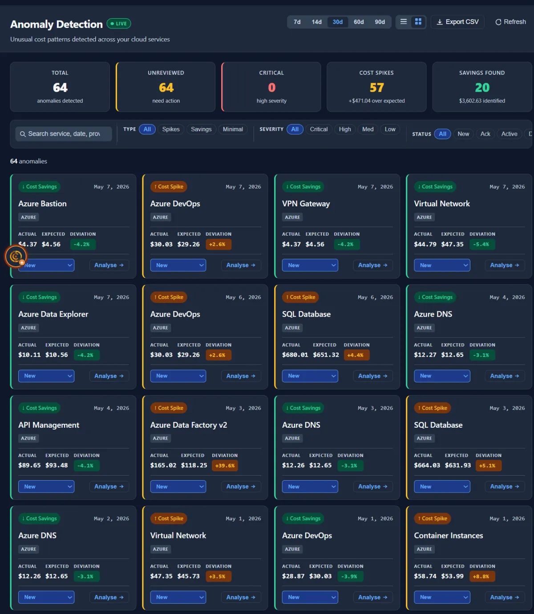Image resolution: width=534 pixels, height=614 pixels.
Task: Open the Critical high severity card
Action: click(x=271, y=87)
